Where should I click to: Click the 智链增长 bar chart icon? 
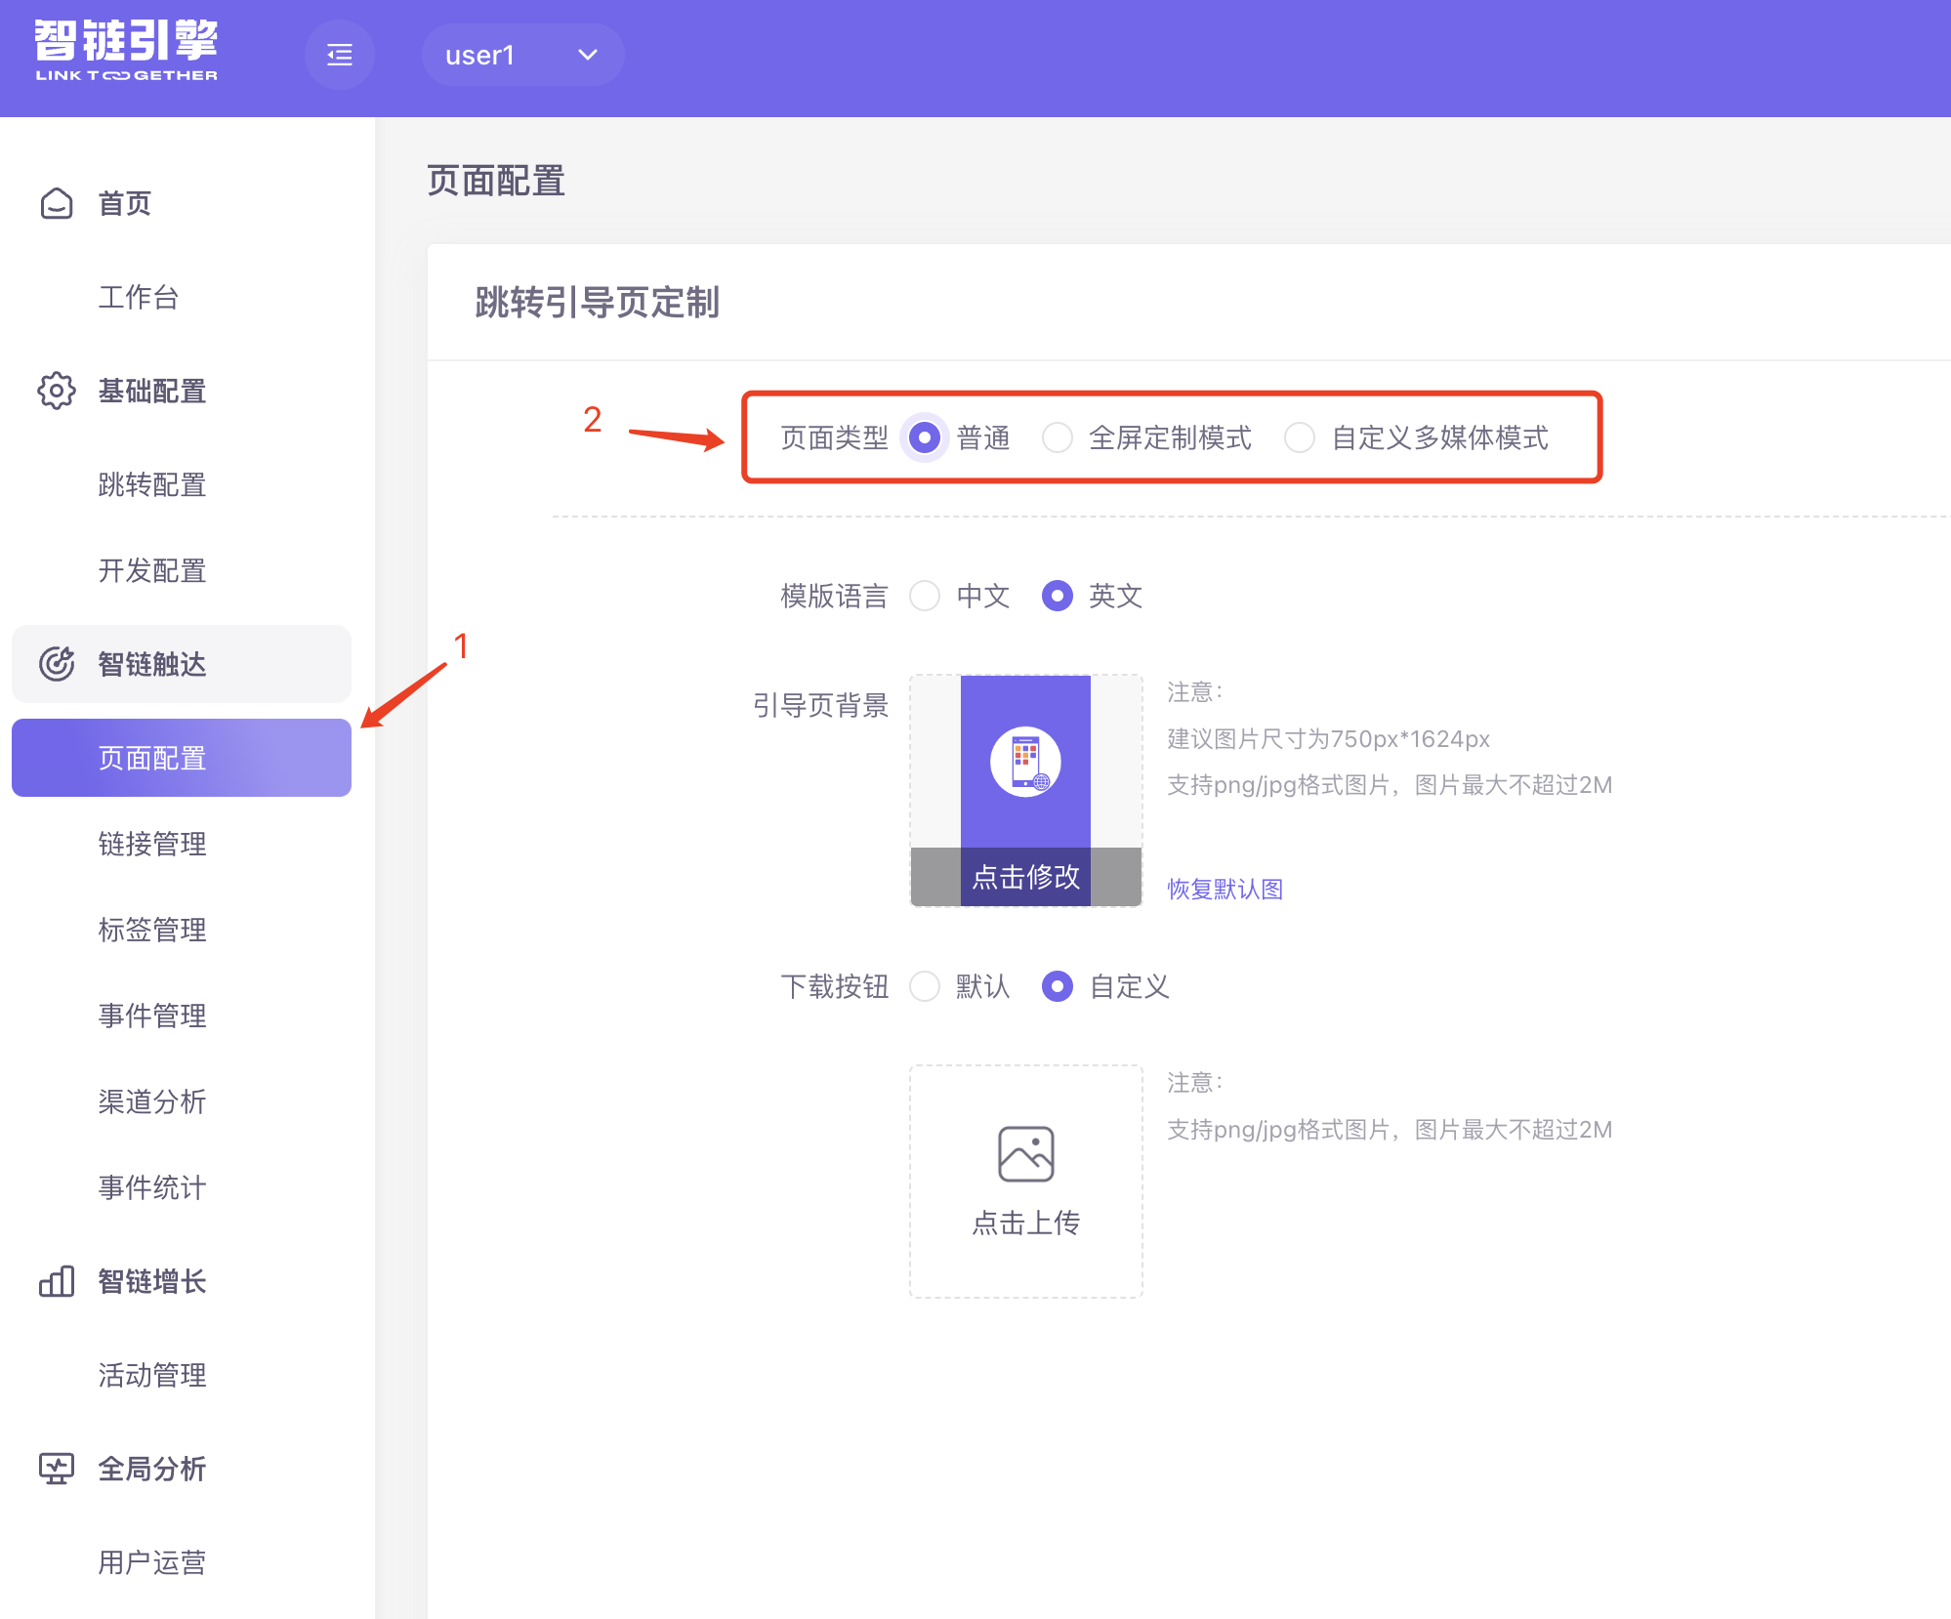click(56, 1281)
